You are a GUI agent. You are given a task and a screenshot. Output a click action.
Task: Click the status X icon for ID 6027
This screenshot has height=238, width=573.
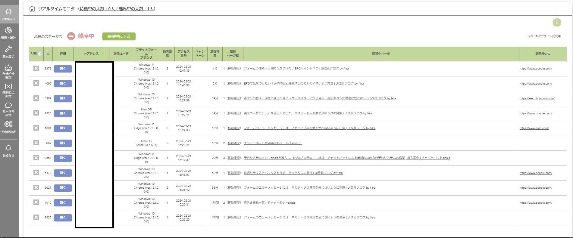point(36,187)
